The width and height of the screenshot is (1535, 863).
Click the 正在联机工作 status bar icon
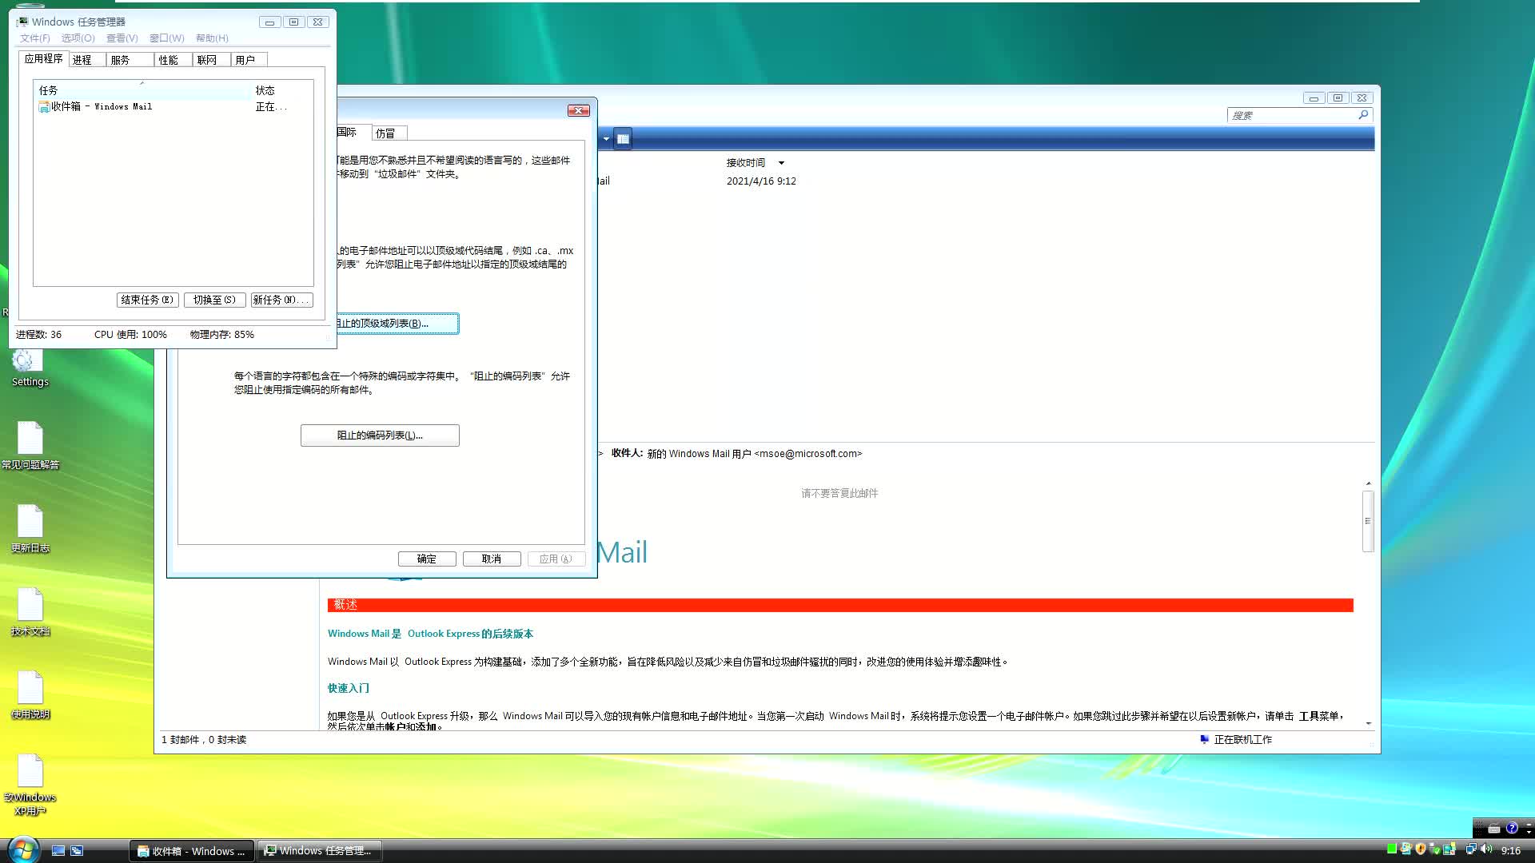tap(1204, 740)
